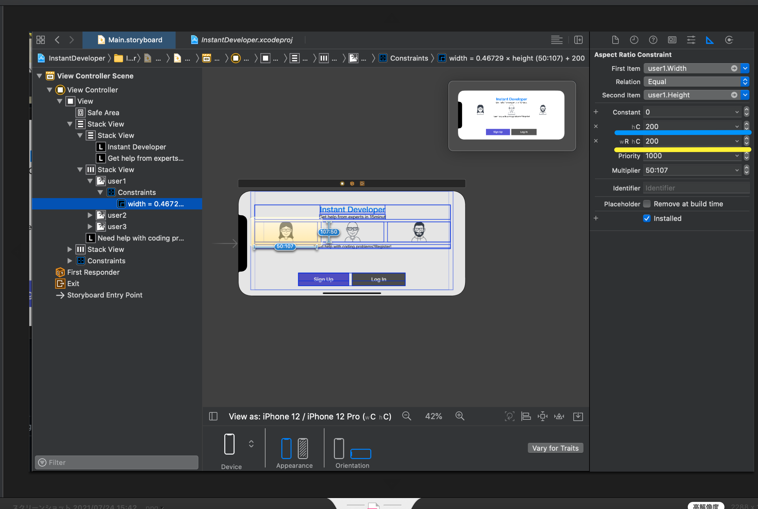
Task: Click the Vary for Traits button
Action: 555,448
